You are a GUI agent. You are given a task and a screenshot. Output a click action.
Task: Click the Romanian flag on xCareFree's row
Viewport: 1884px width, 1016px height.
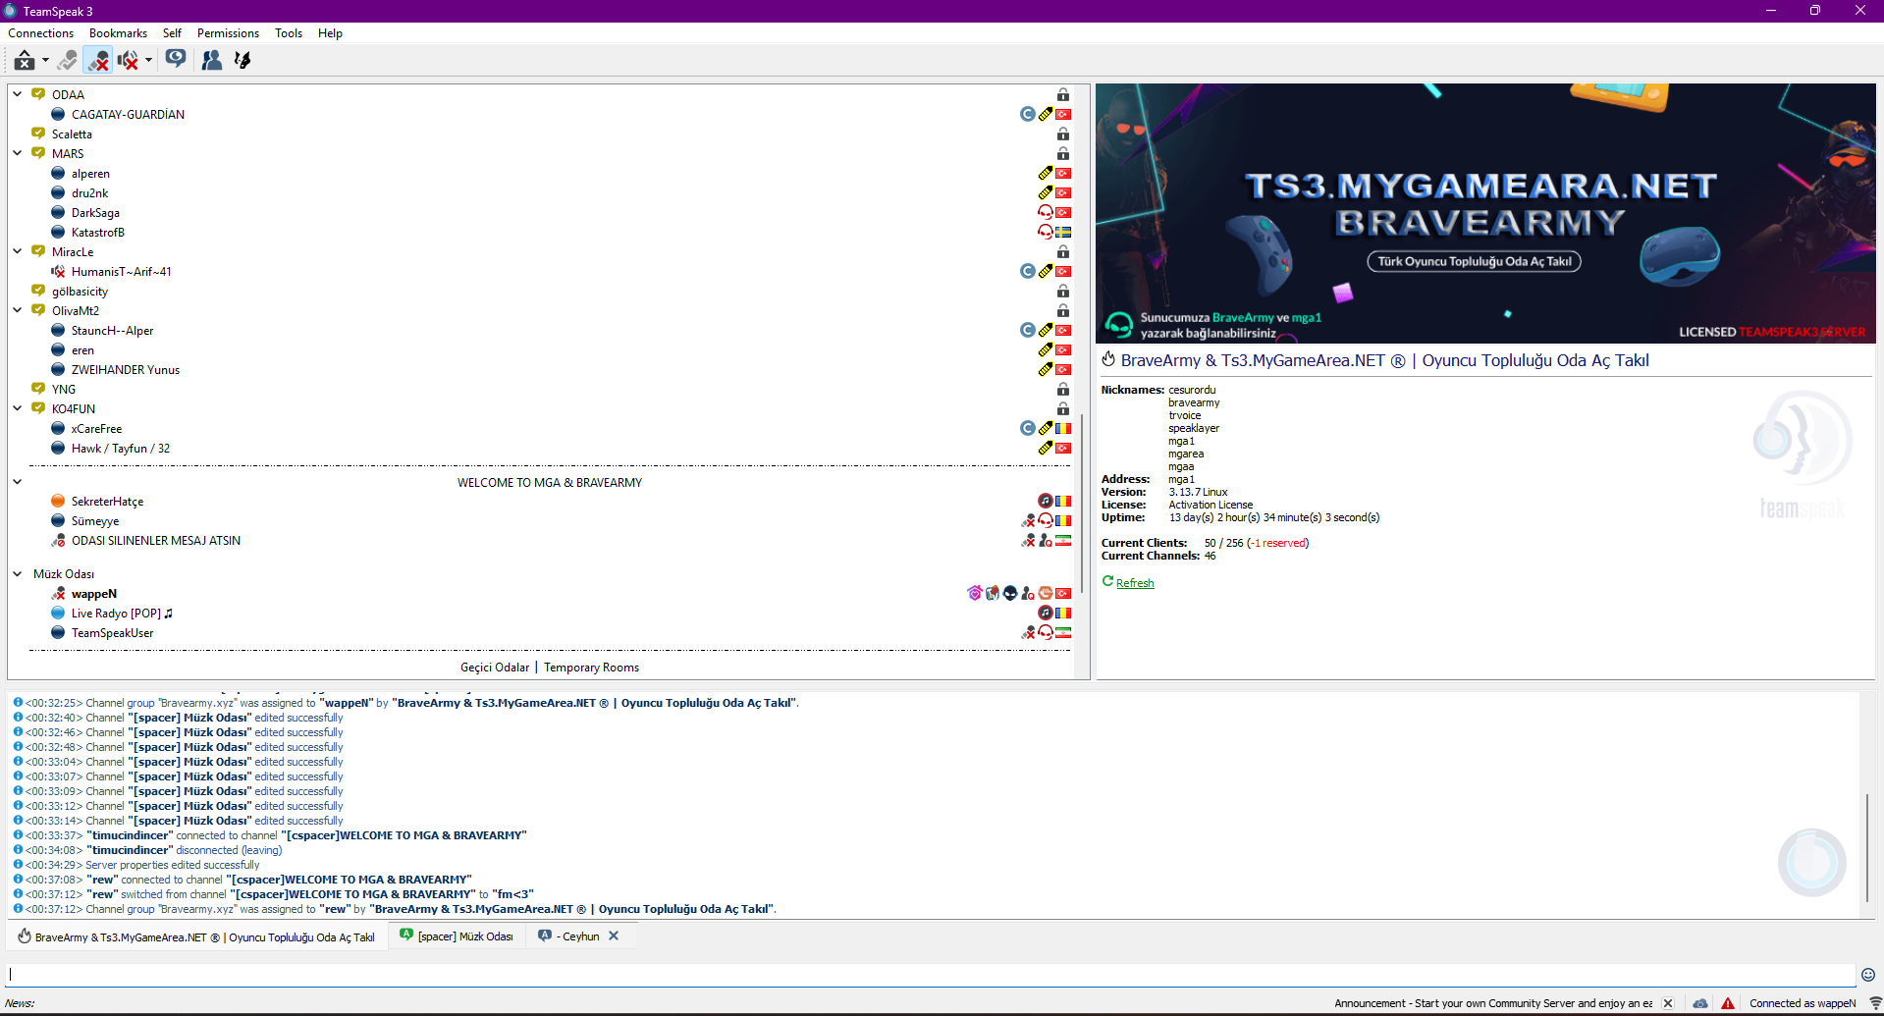point(1063,429)
